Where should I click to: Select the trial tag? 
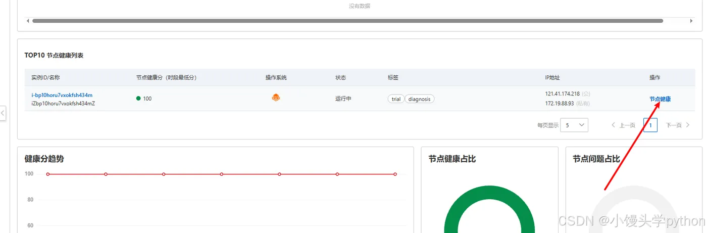[396, 99]
